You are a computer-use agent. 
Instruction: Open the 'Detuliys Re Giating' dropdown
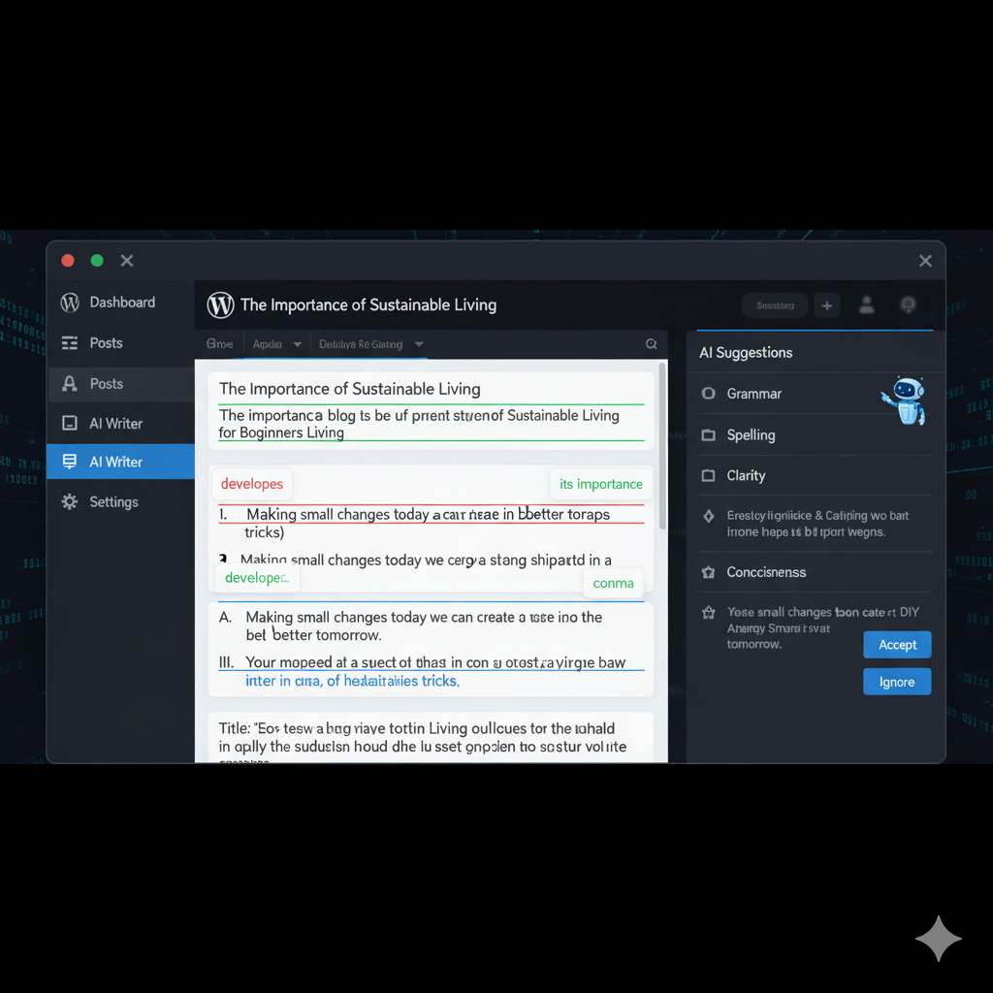(x=369, y=343)
